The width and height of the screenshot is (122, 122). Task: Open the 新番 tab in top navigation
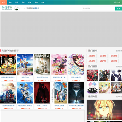point(29,2)
